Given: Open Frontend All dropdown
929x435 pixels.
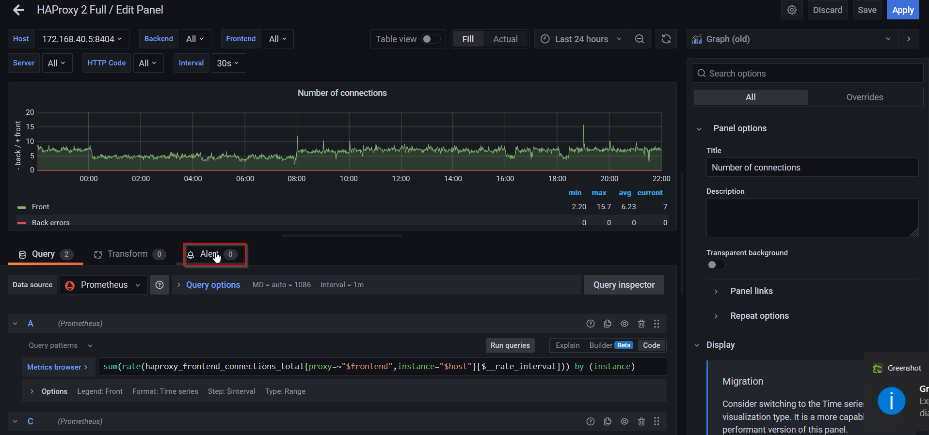Looking at the screenshot, I should [x=278, y=39].
